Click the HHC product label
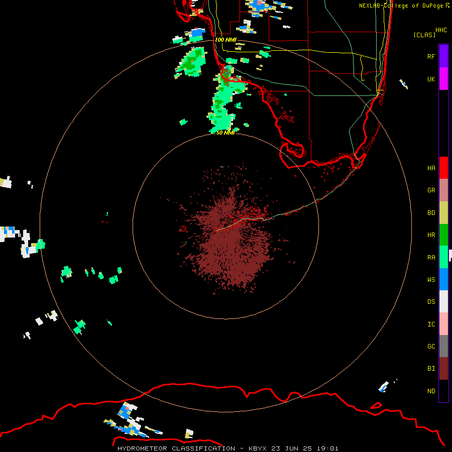The image size is (452, 452). 441,30
